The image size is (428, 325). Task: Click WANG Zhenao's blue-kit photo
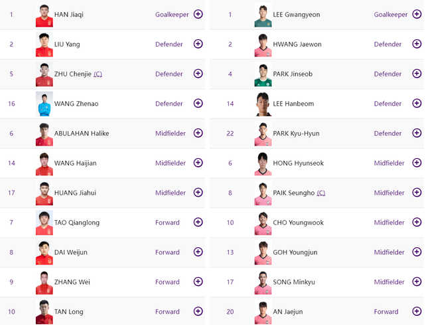click(44, 104)
